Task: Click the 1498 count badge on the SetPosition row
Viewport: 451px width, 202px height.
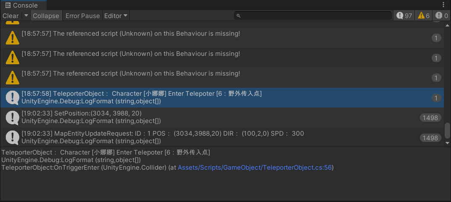Action: point(430,118)
